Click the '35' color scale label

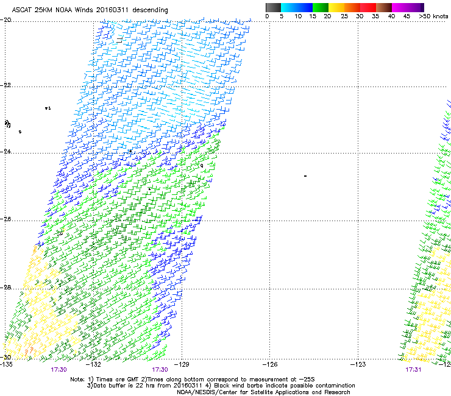[375, 16]
